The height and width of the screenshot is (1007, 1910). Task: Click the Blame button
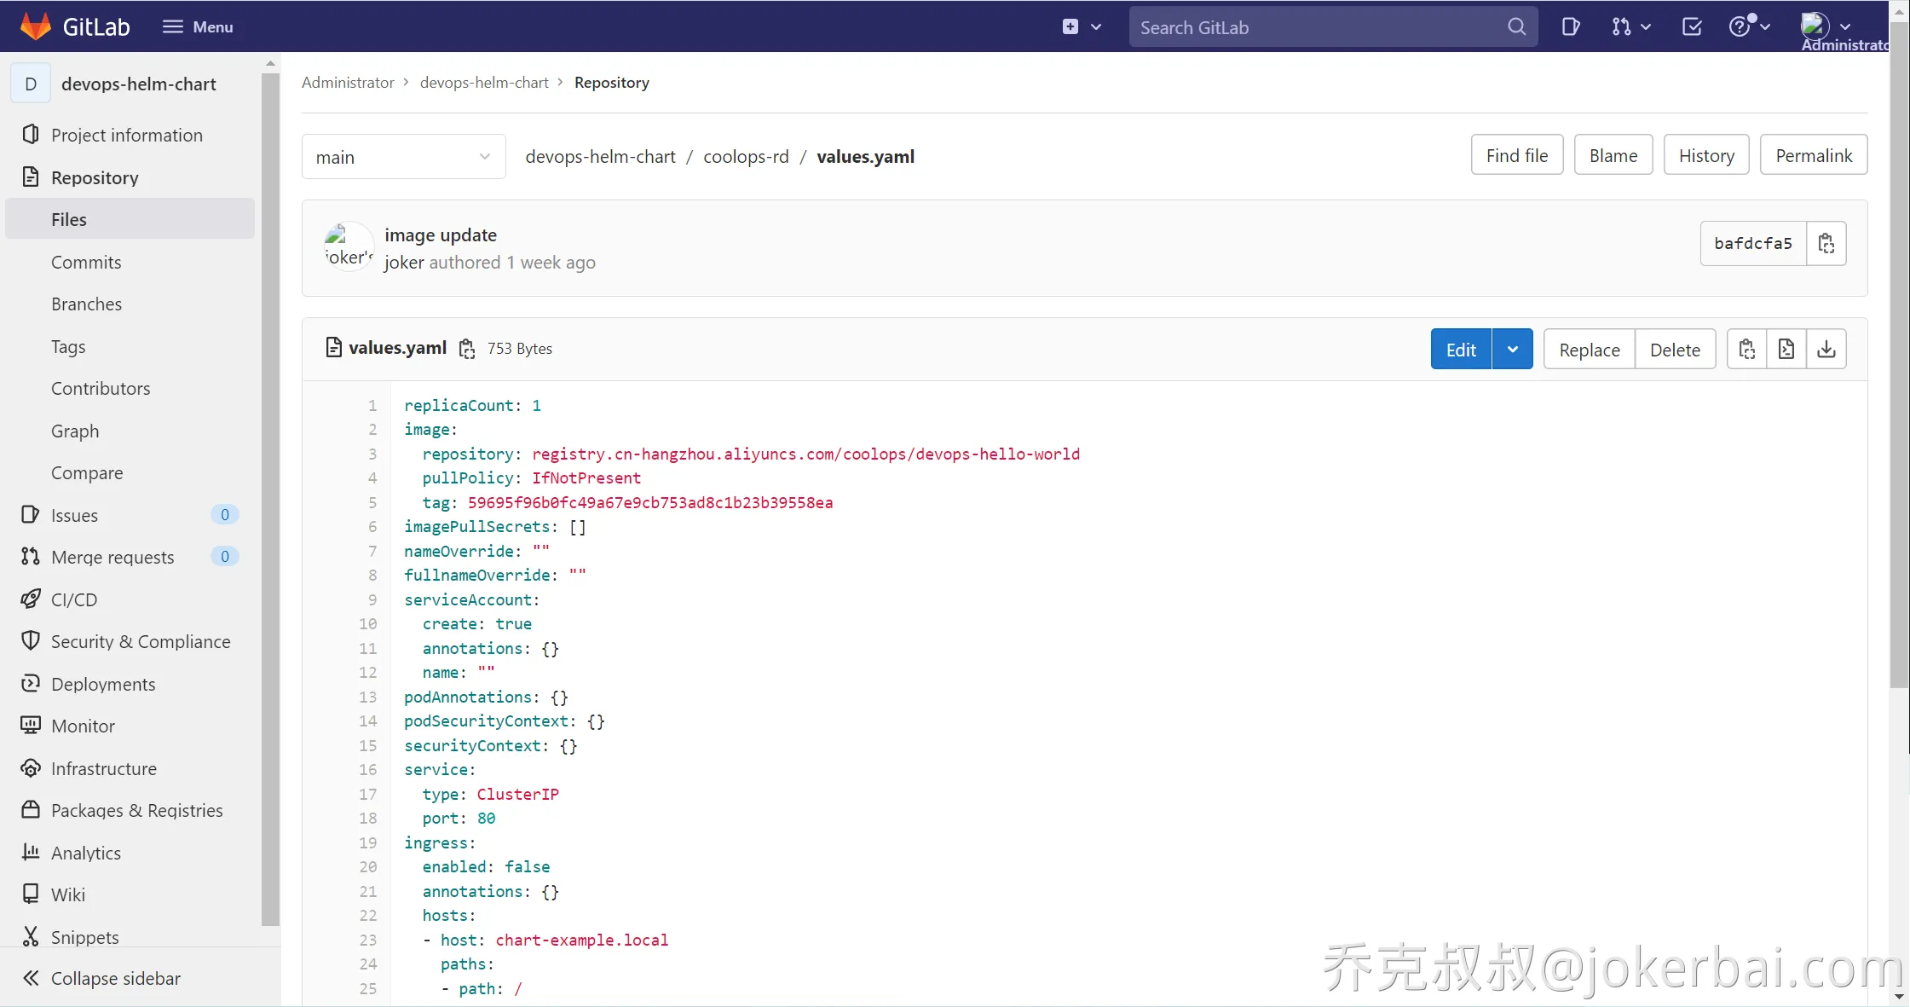tap(1613, 155)
